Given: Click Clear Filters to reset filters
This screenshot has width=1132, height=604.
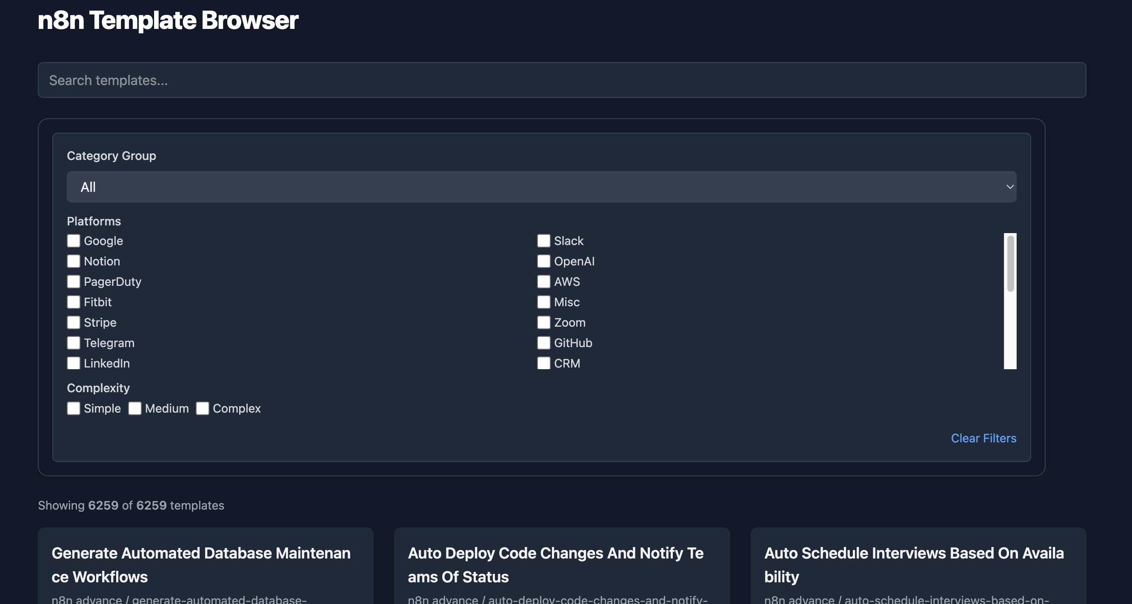Looking at the screenshot, I should (x=983, y=438).
